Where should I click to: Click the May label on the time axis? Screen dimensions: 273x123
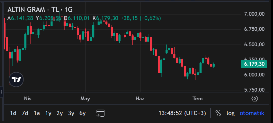(85, 99)
